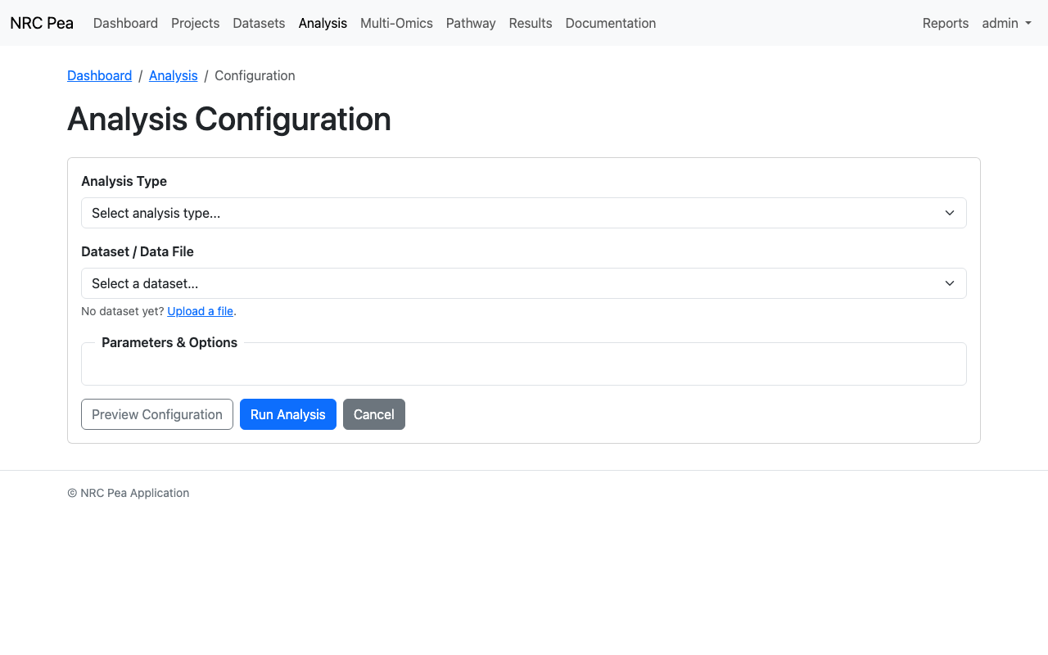Cancel the analysis configuration

(373, 414)
